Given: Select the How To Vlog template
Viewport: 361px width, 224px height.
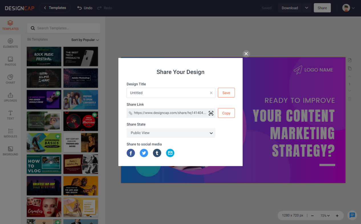Looking at the screenshot, I should click(x=44, y=164).
